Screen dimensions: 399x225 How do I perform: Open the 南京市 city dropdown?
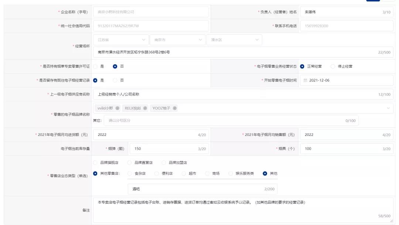point(177,40)
